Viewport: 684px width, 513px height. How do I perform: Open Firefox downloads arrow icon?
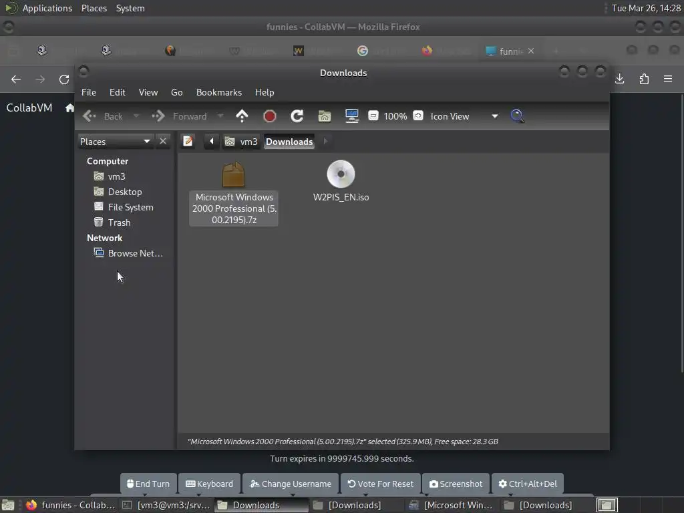619,79
